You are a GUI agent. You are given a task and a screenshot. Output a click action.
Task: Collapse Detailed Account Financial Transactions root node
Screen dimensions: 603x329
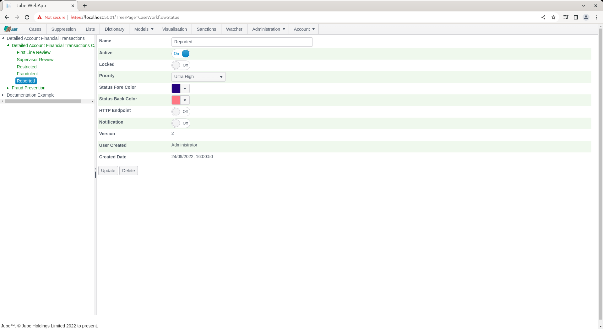pos(3,38)
